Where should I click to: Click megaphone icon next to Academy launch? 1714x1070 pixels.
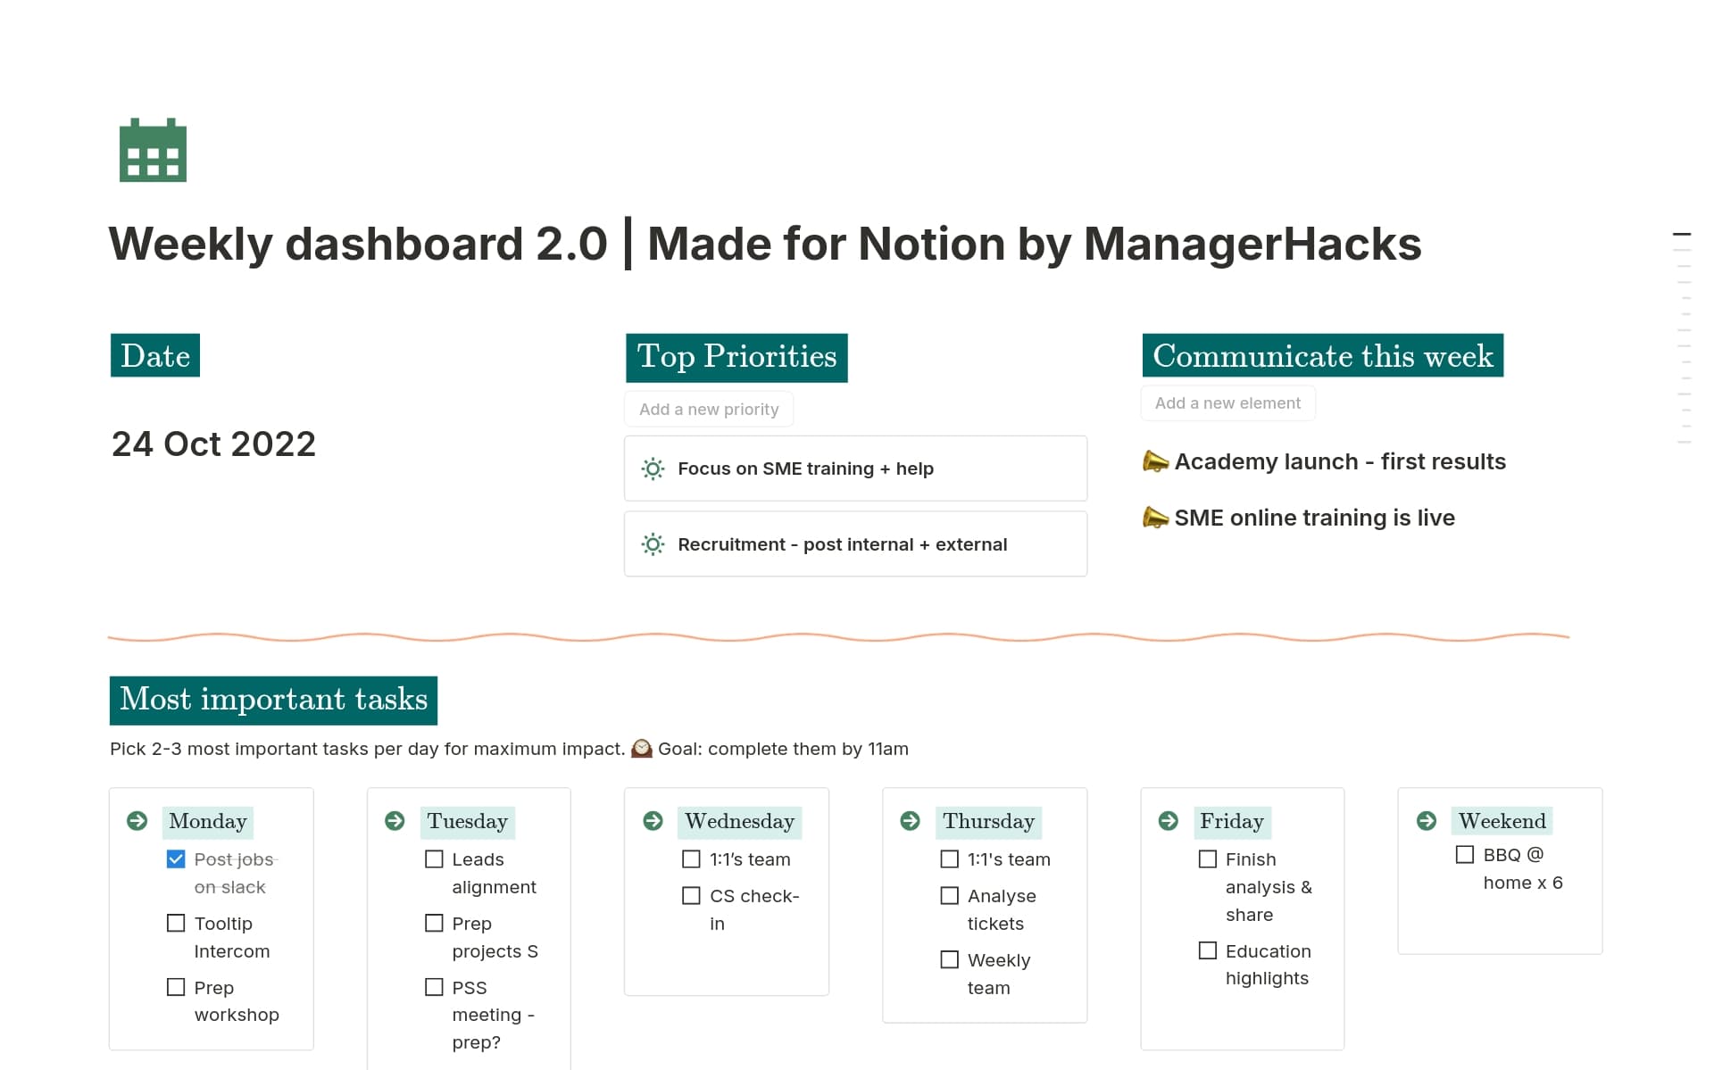click(1155, 461)
